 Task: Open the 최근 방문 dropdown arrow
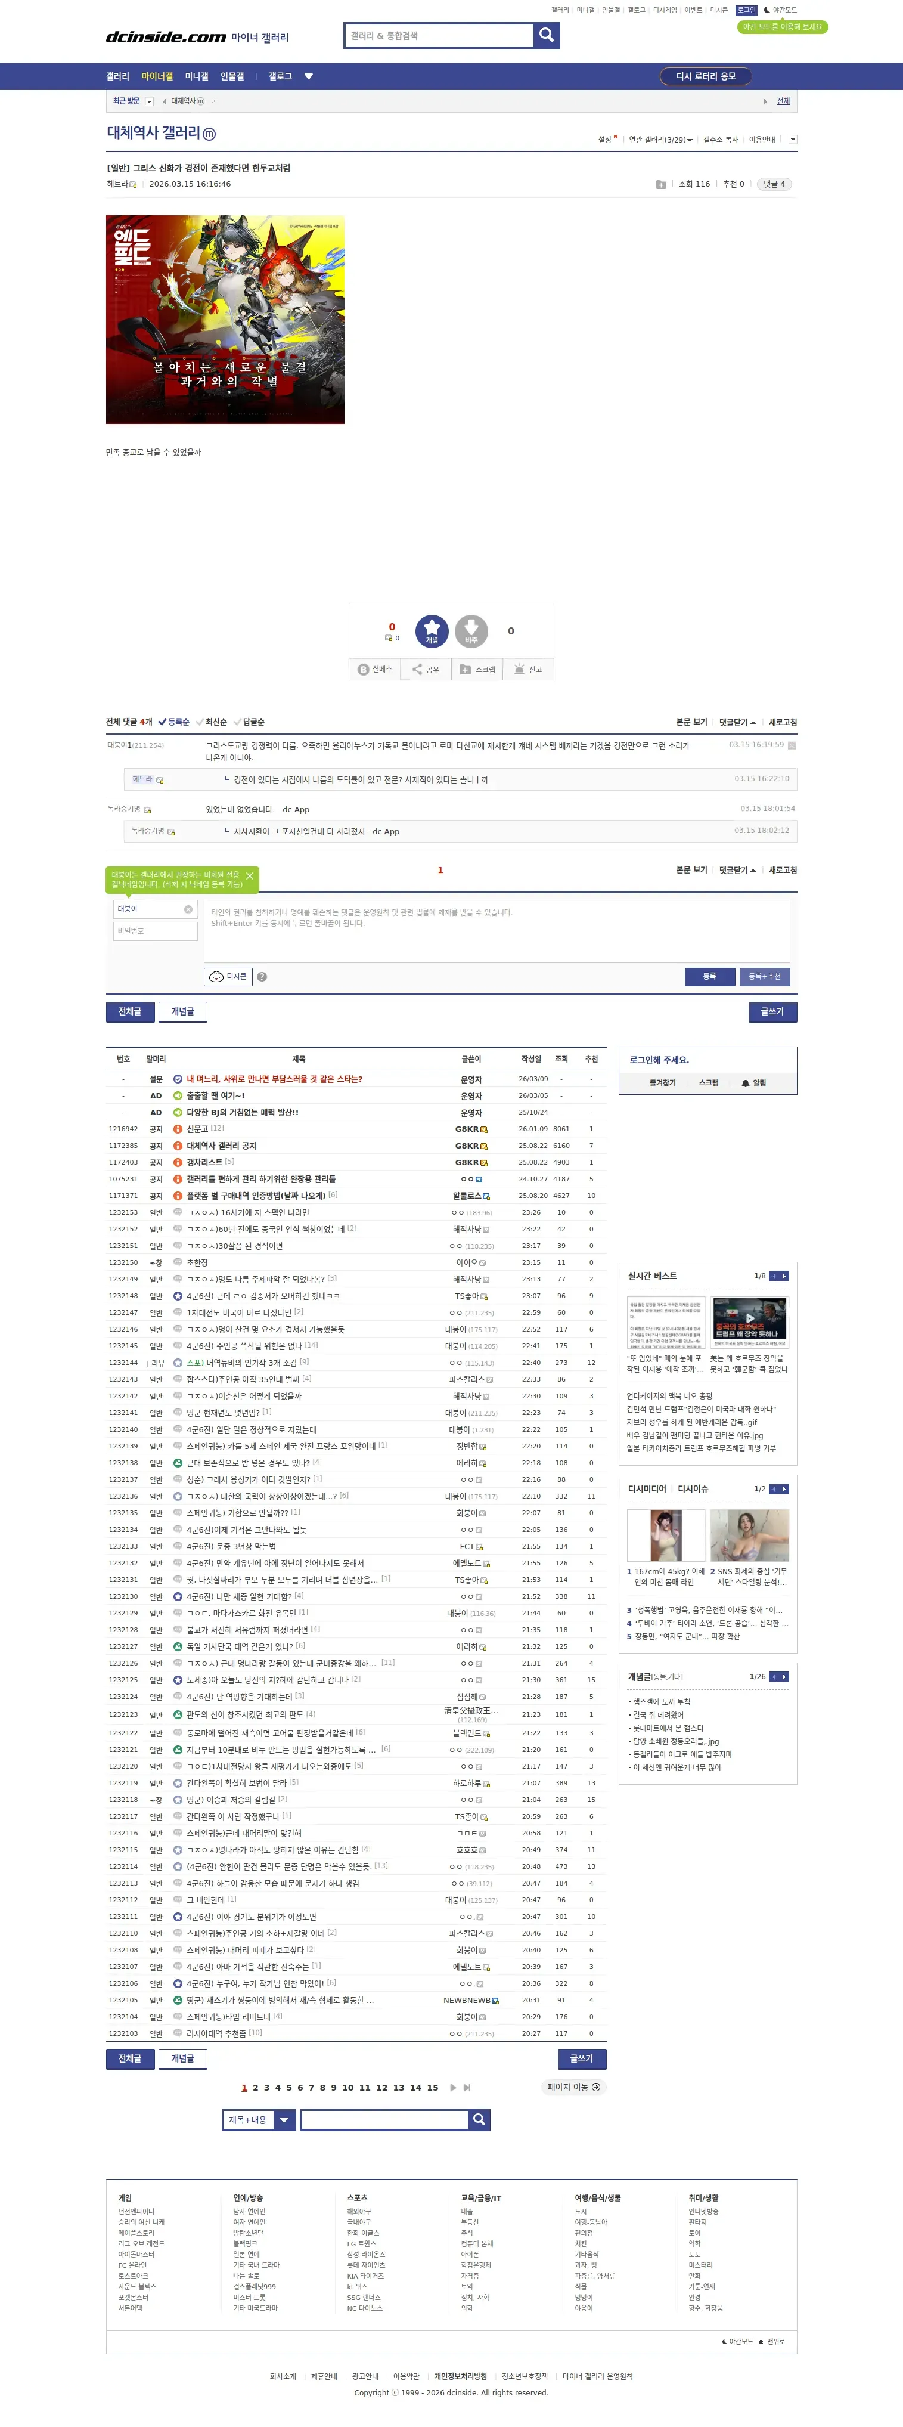[x=149, y=102]
